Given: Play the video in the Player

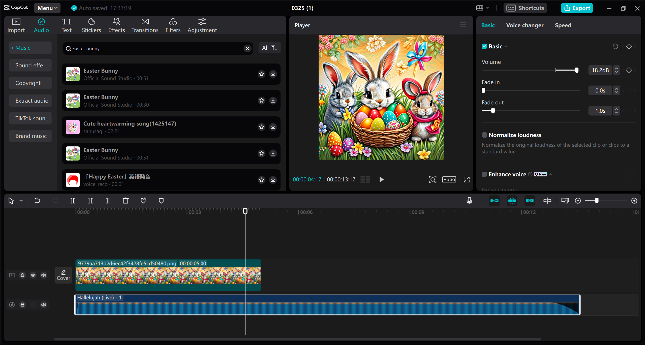Looking at the screenshot, I should (381, 179).
